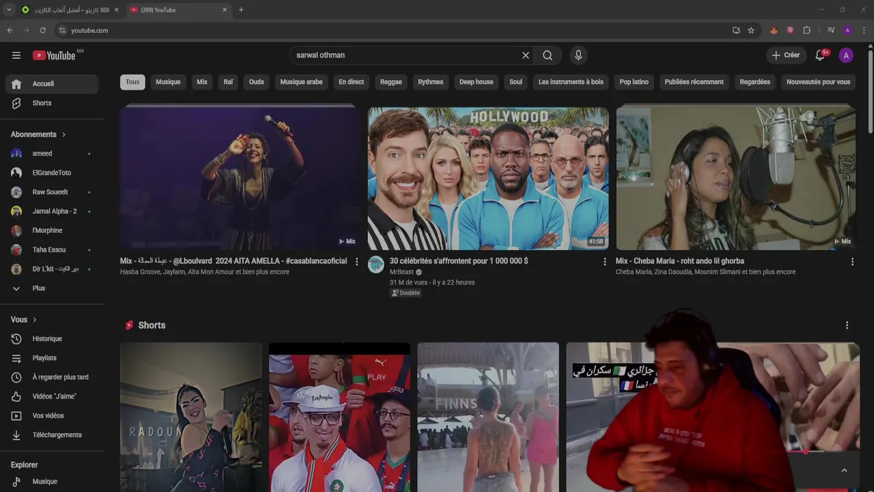Go back with browser back arrow

[x=10, y=30]
